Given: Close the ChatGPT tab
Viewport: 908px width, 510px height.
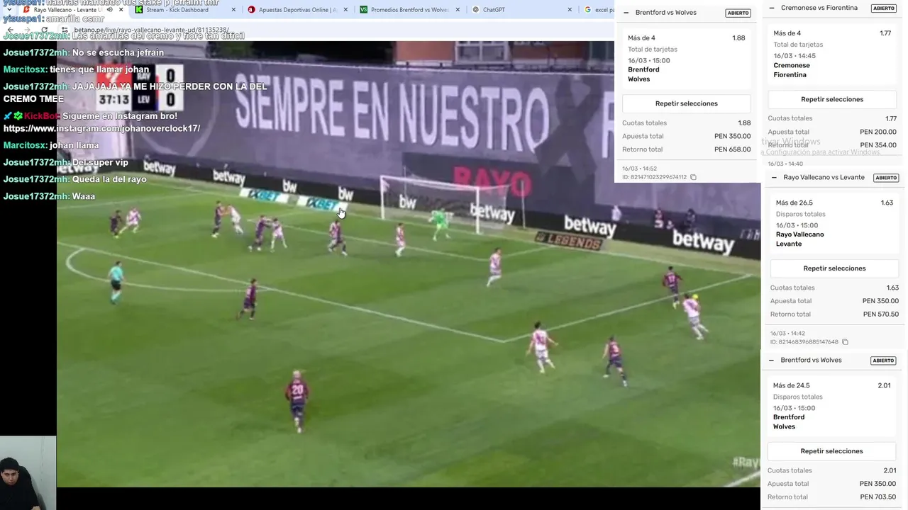Looking at the screenshot, I should [570, 10].
